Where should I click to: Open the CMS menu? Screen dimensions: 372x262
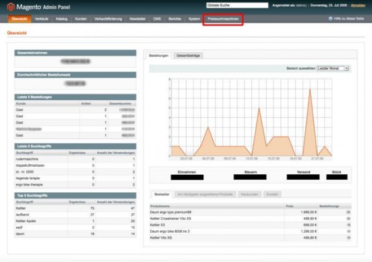157,19
